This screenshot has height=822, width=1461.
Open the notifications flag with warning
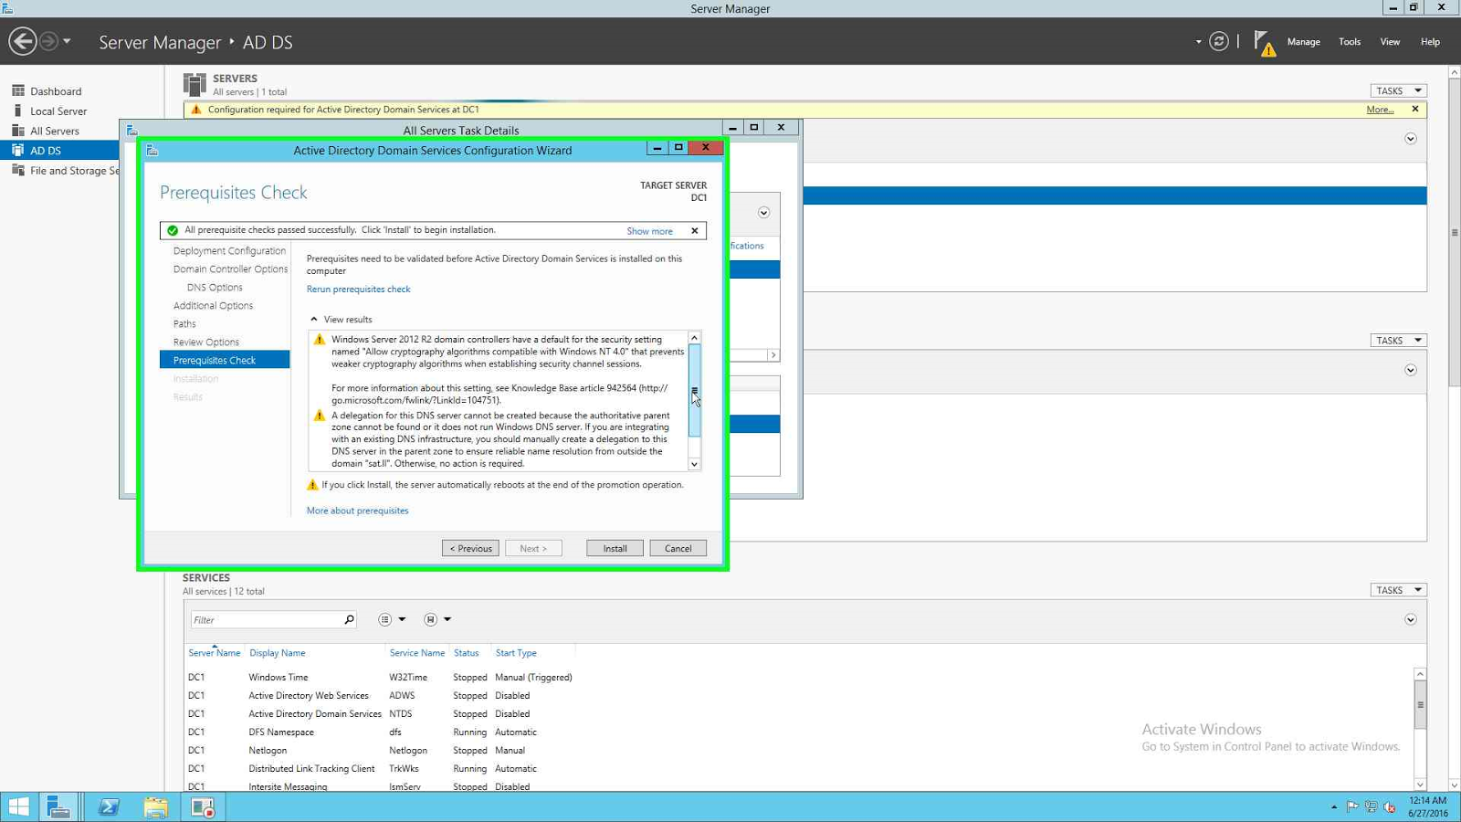click(x=1265, y=42)
